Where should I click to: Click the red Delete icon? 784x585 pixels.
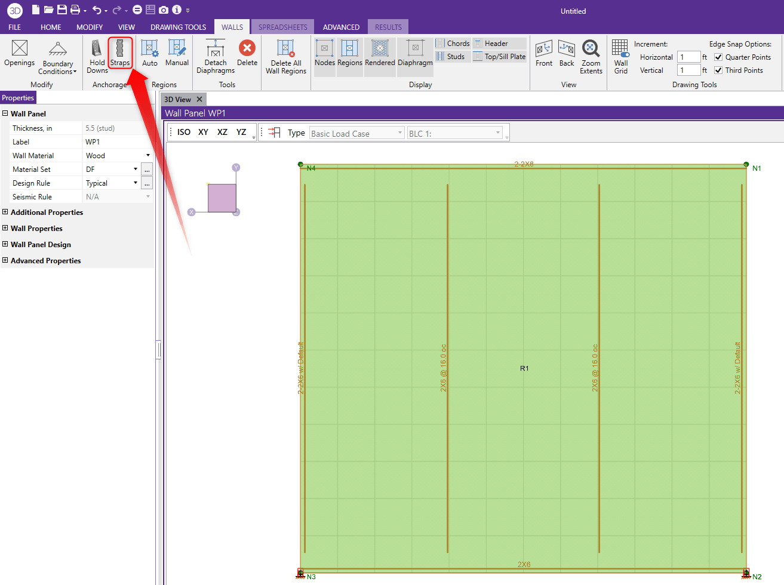247,48
